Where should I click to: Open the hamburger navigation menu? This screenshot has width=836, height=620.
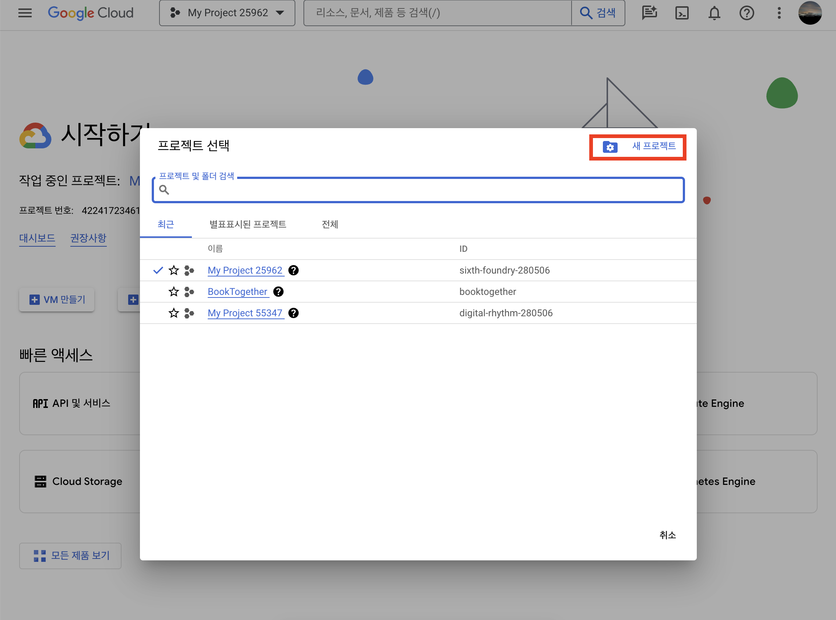coord(25,13)
